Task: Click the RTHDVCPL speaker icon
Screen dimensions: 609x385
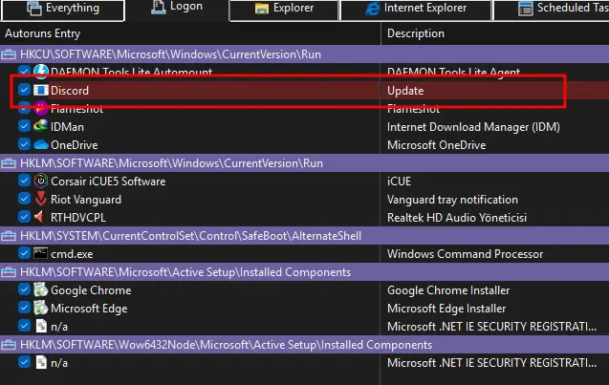Action: click(x=39, y=217)
